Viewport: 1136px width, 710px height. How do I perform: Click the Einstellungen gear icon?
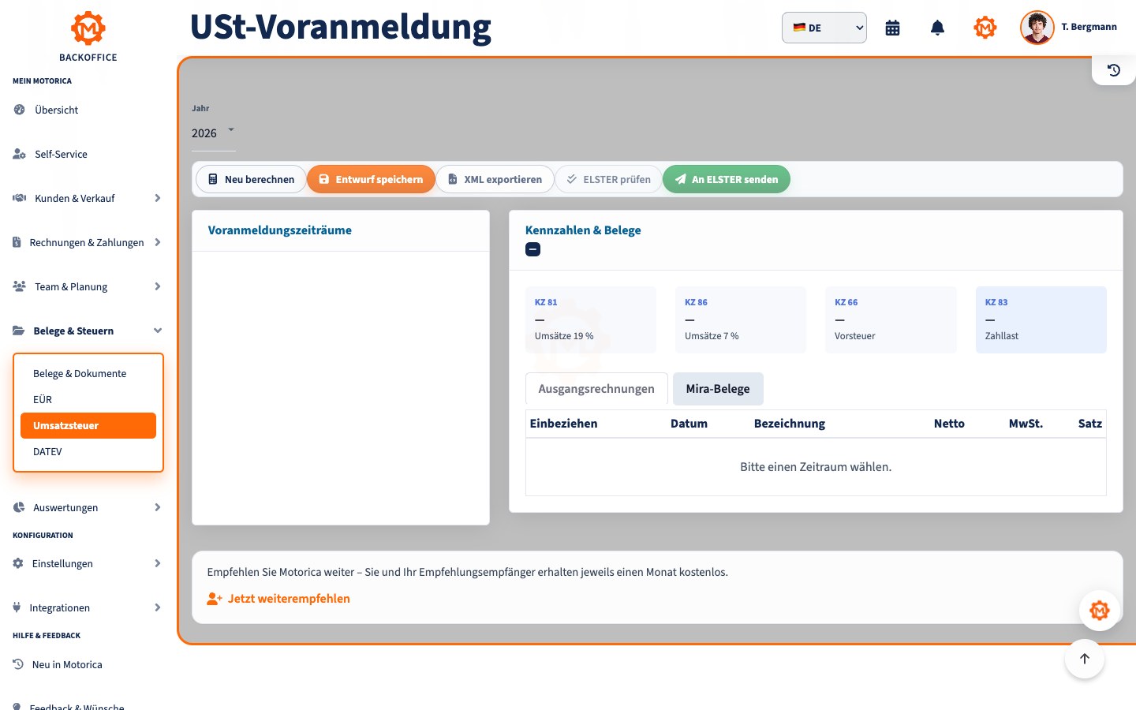pos(18,563)
